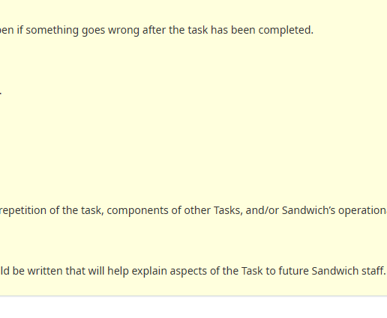The image size is (387, 318).
Task: Click the word "Sandwich's" in the middle sentence
Action: 308,210
